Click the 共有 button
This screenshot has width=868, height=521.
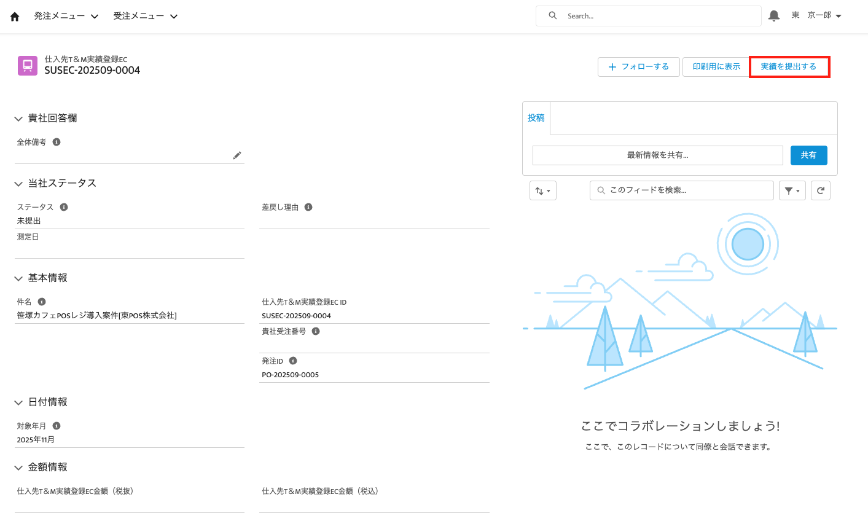tap(808, 155)
